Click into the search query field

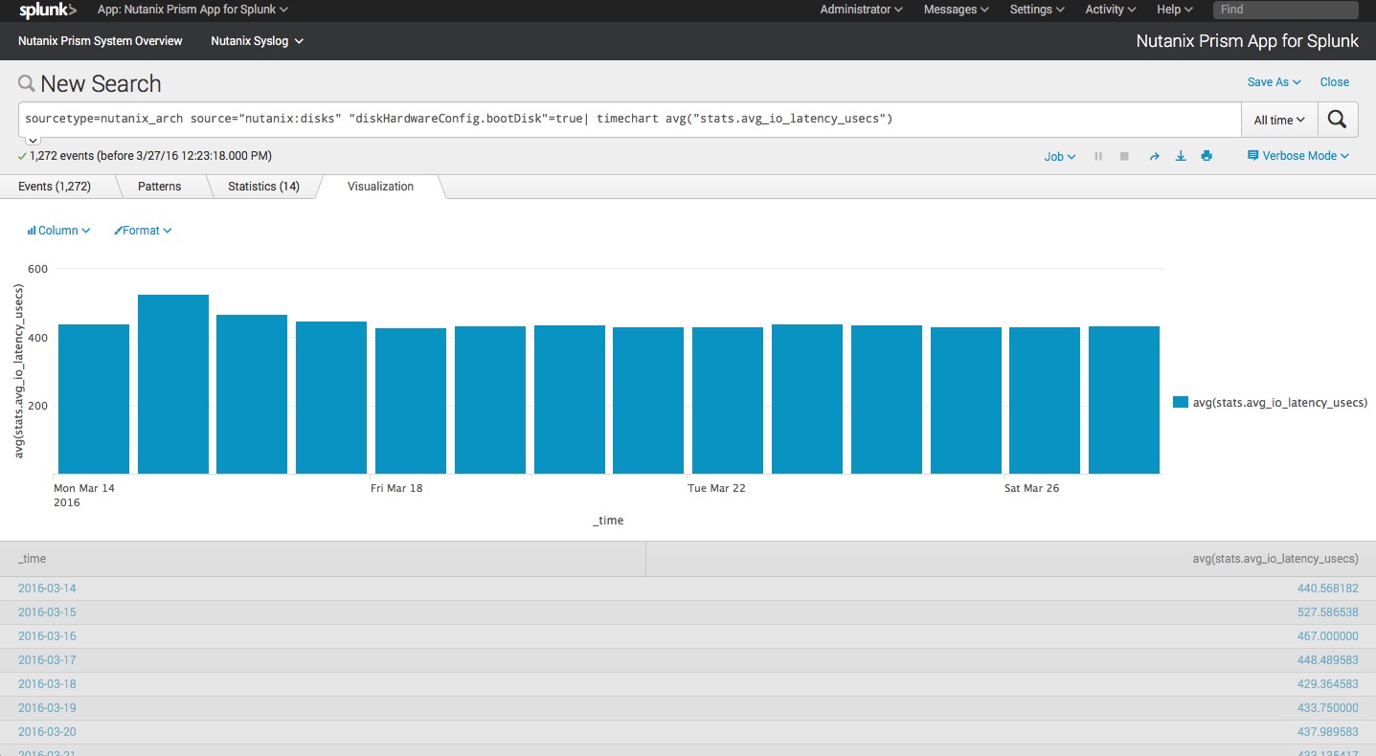630,120
